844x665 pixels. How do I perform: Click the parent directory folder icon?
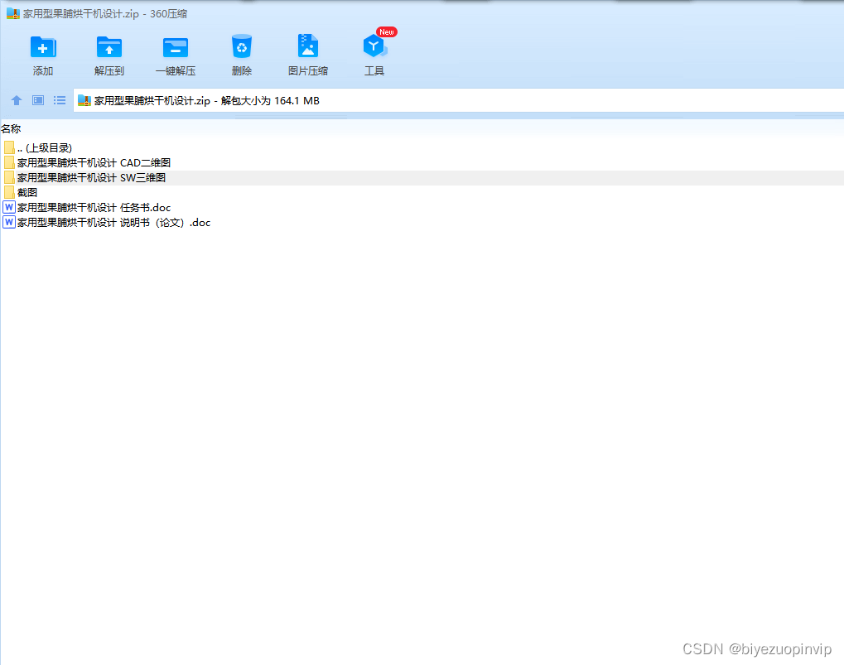(9, 147)
